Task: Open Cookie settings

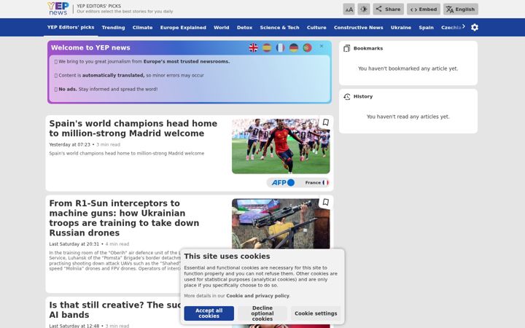Action: tap(316, 313)
